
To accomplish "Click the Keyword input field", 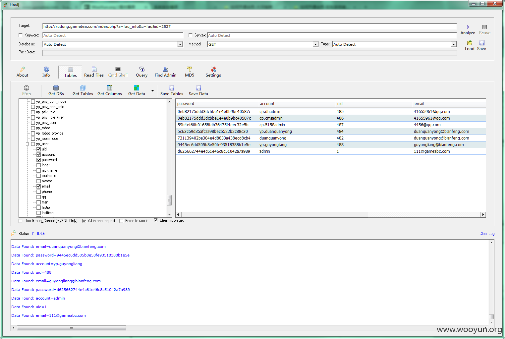I will click(113, 35).
